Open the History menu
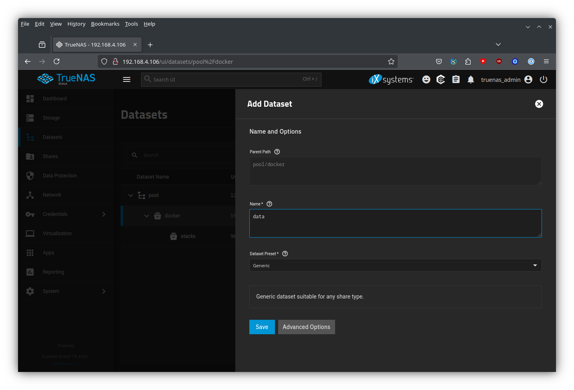 click(x=76, y=24)
